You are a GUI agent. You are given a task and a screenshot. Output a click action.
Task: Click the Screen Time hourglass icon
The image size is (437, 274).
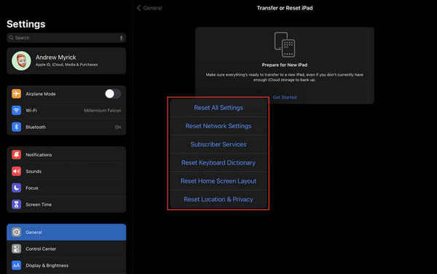click(x=16, y=204)
